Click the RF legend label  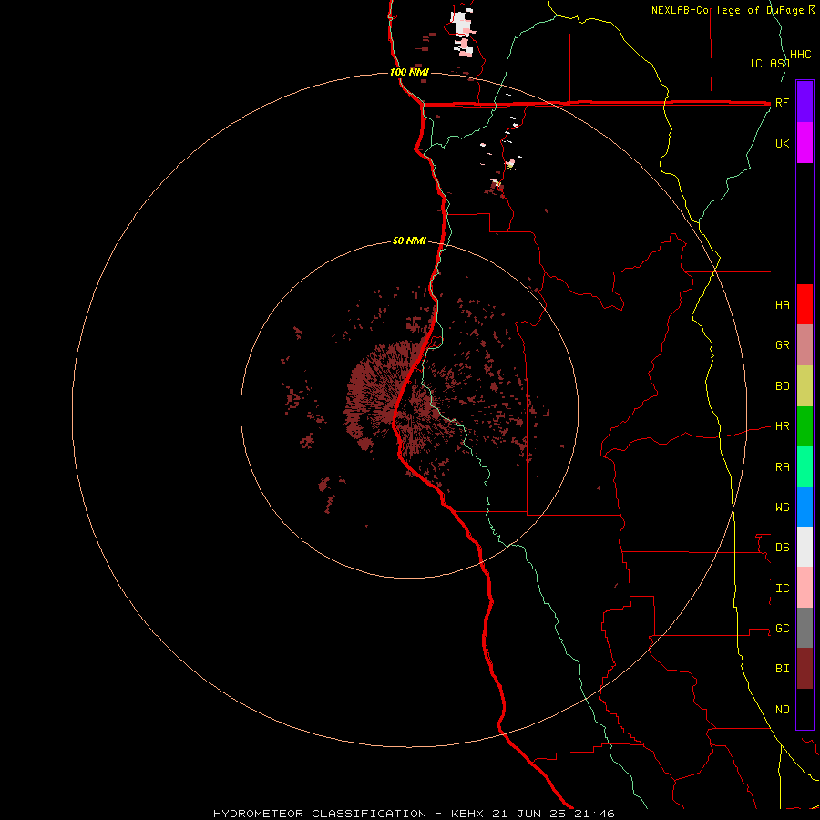782,102
